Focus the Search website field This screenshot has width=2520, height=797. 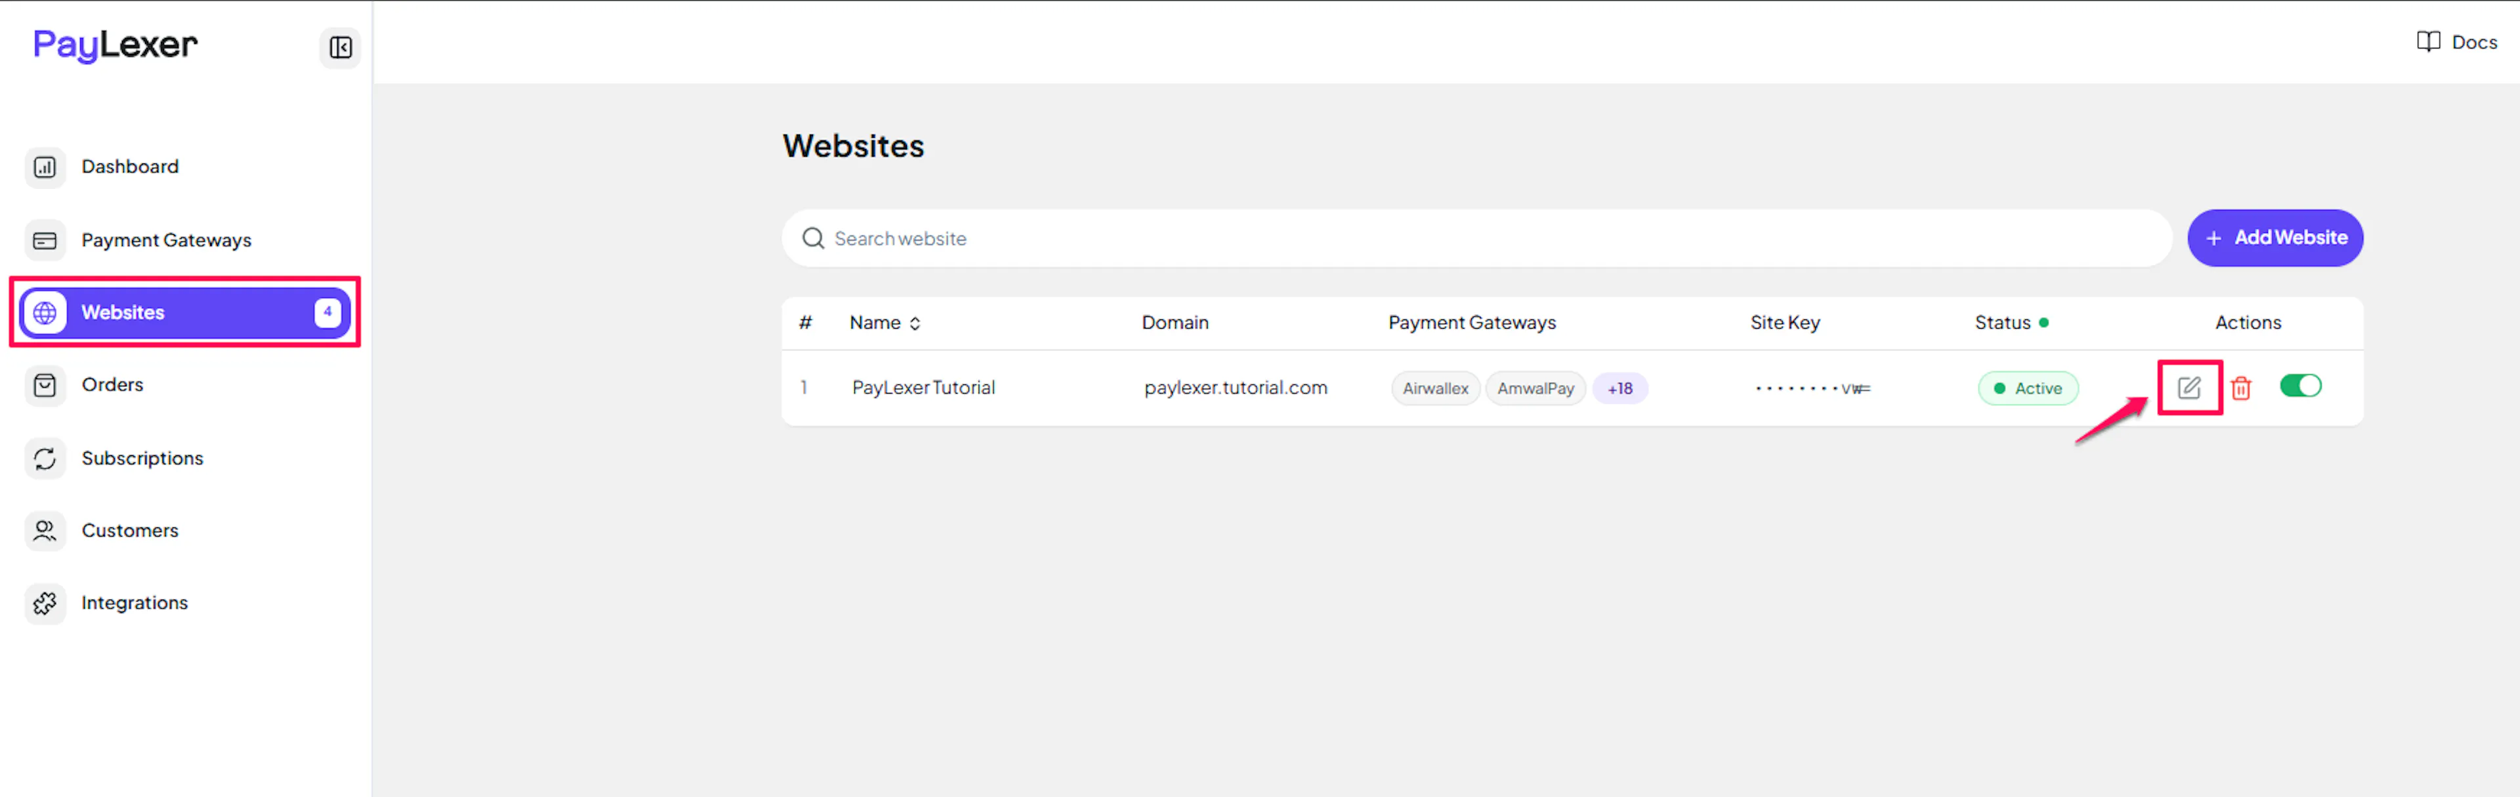click(x=1476, y=239)
